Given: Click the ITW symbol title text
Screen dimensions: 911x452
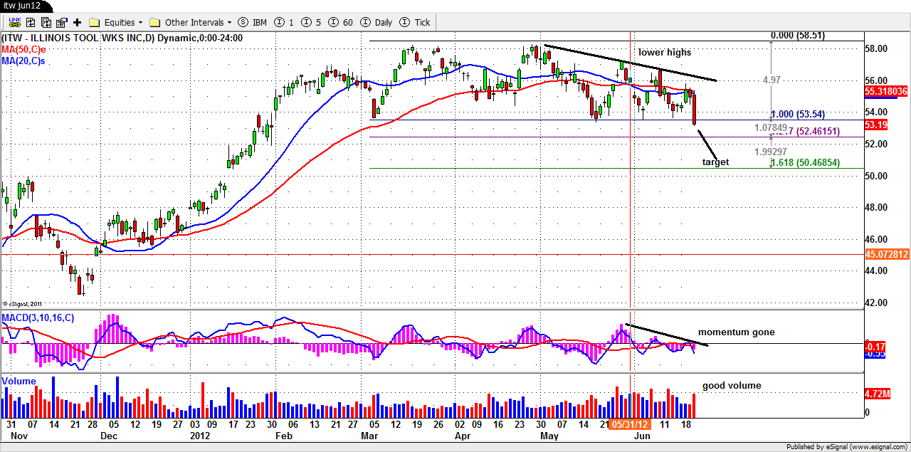Looking at the screenshot, I should [x=122, y=38].
